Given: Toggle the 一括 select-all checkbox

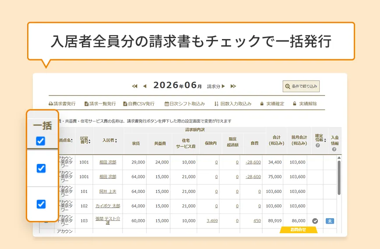Looking at the screenshot, I should coord(40,141).
